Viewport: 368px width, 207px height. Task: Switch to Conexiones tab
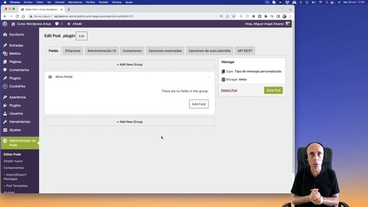click(x=132, y=51)
